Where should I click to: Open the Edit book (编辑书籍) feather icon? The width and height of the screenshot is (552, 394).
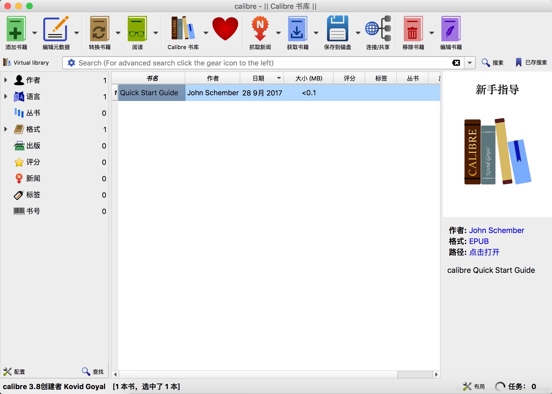click(x=451, y=29)
